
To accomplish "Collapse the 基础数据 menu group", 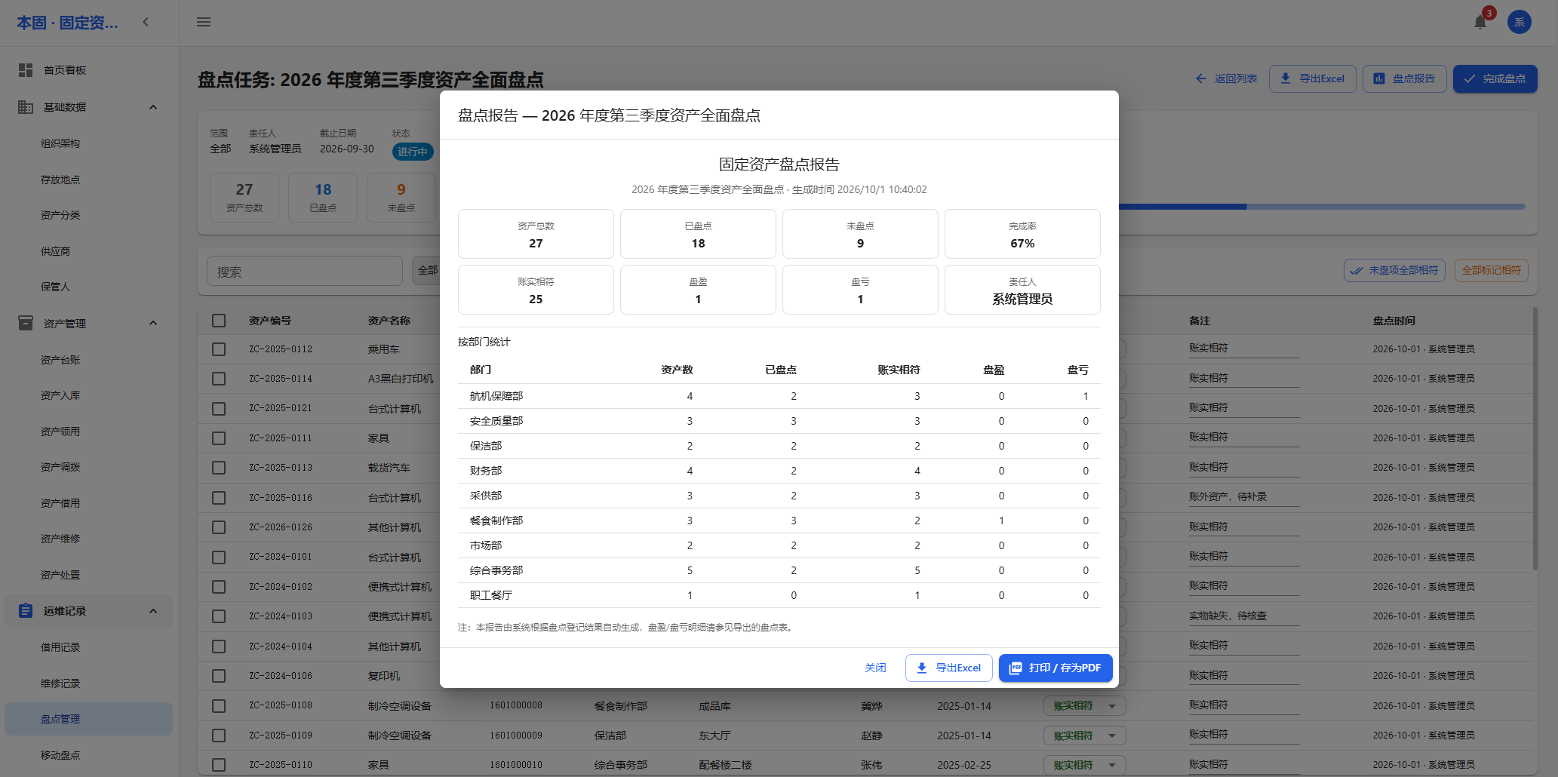I will click(x=153, y=107).
